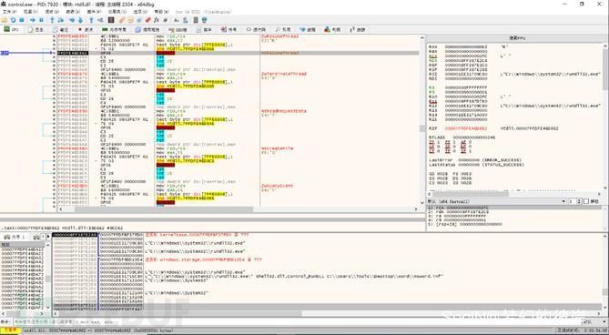
Task: Switch to the 句柄 handles tab
Action: click(333, 29)
